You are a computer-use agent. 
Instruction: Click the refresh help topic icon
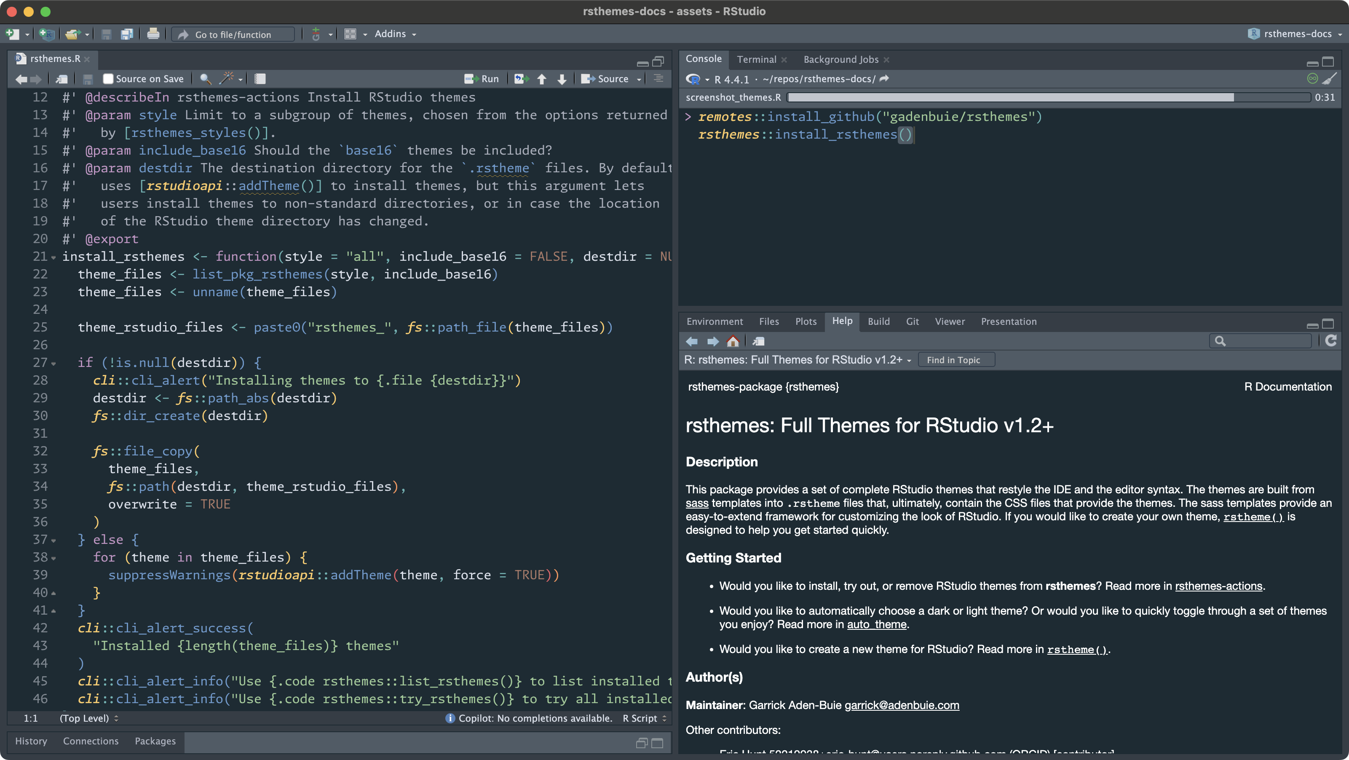[1330, 341]
